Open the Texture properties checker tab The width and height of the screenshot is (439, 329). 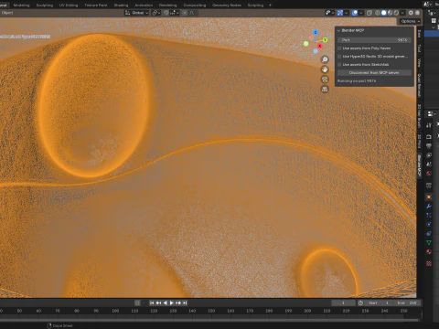click(429, 263)
